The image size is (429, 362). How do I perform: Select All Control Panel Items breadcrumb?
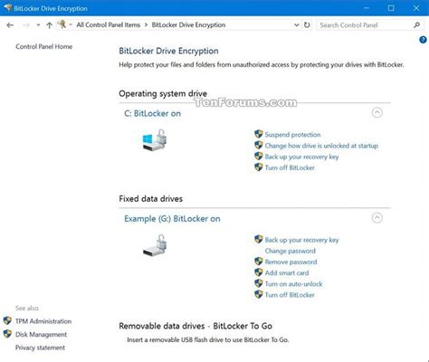coord(109,25)
